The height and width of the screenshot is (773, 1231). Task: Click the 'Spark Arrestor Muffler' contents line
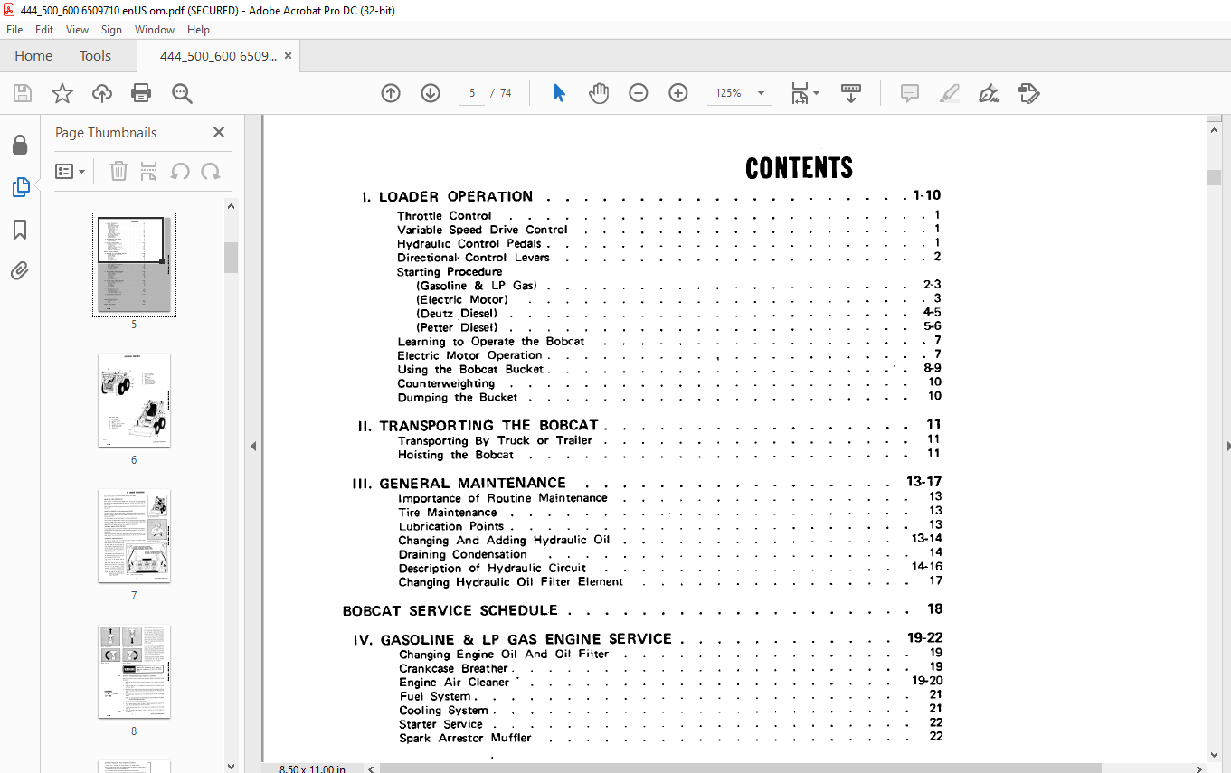tap(466, 739)
